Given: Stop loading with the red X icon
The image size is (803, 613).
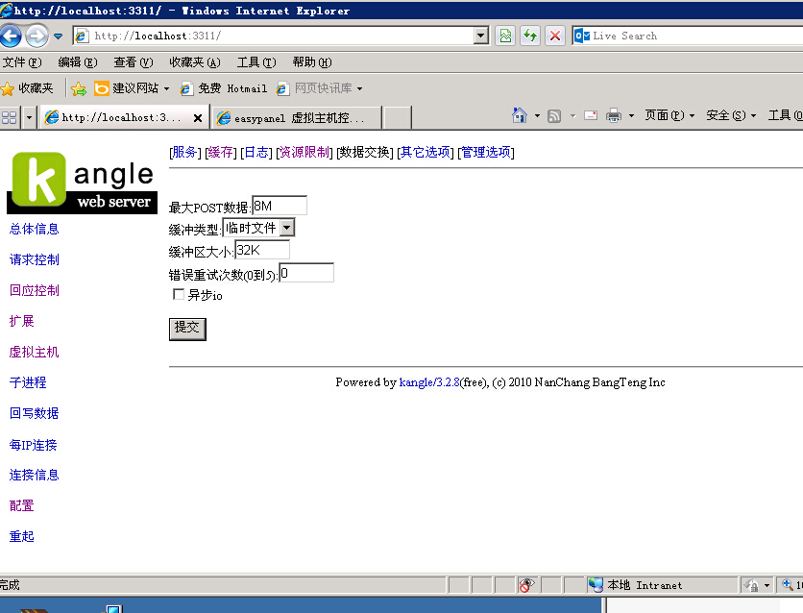Looking at the screenshot, I should (554, 36).
